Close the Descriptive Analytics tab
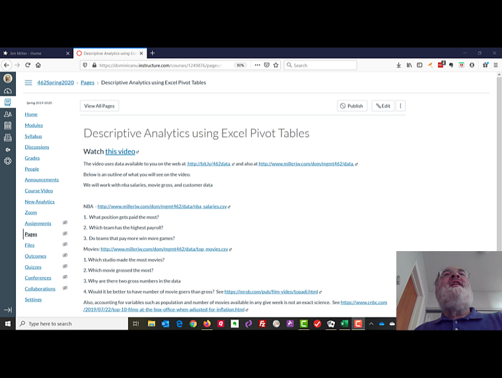Viewport: 502px width, 378px height. tap(141, 53)
